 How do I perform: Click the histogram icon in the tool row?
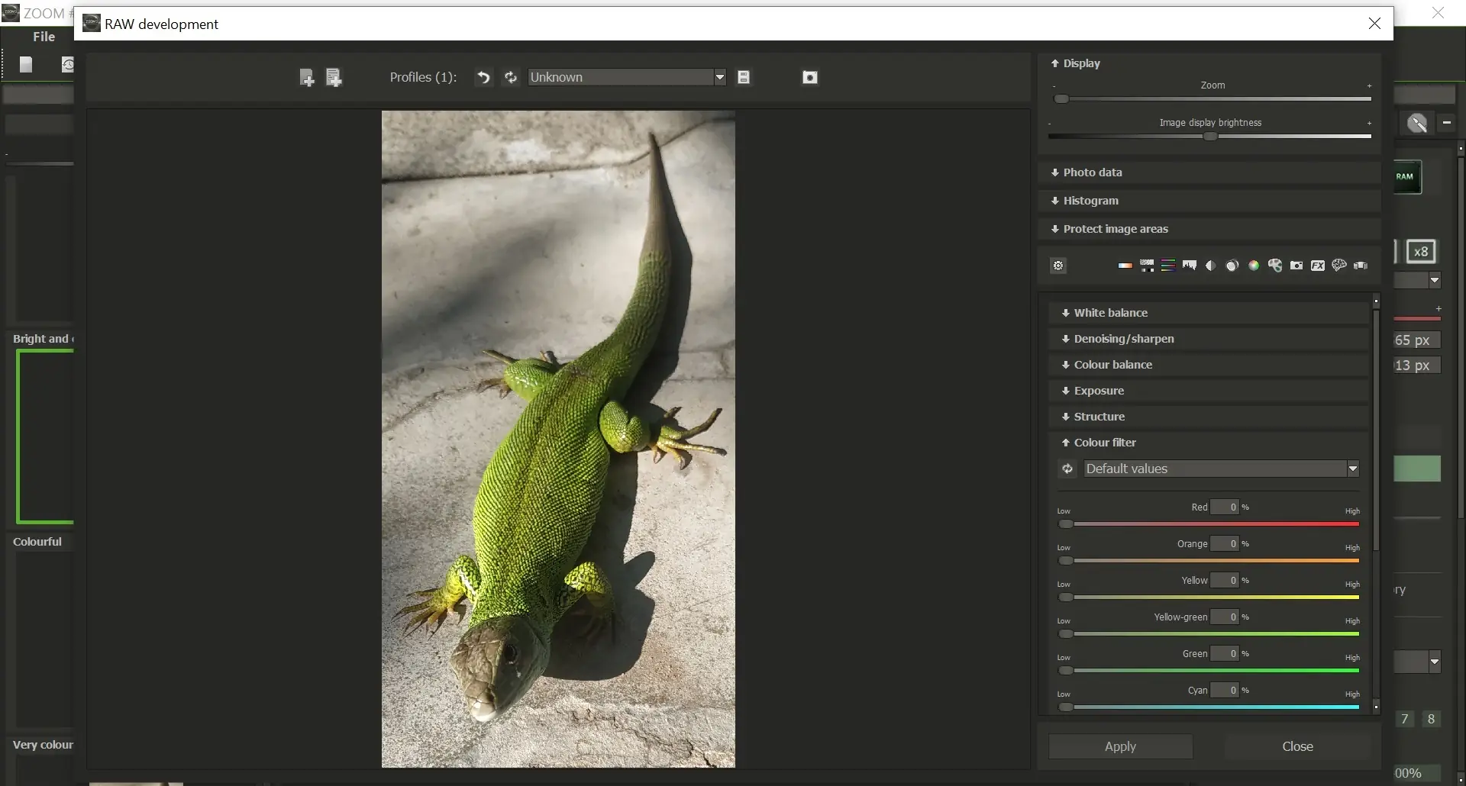pos(1190,266)
